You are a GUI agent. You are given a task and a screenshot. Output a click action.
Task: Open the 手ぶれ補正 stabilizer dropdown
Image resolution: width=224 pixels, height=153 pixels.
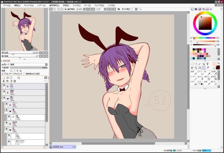tap(136, 9)
